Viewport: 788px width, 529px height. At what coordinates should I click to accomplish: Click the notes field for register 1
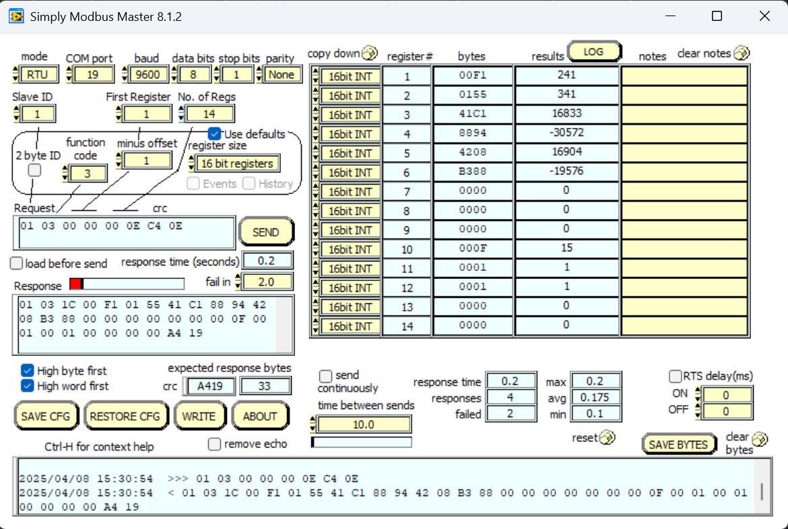pos(684,77)
